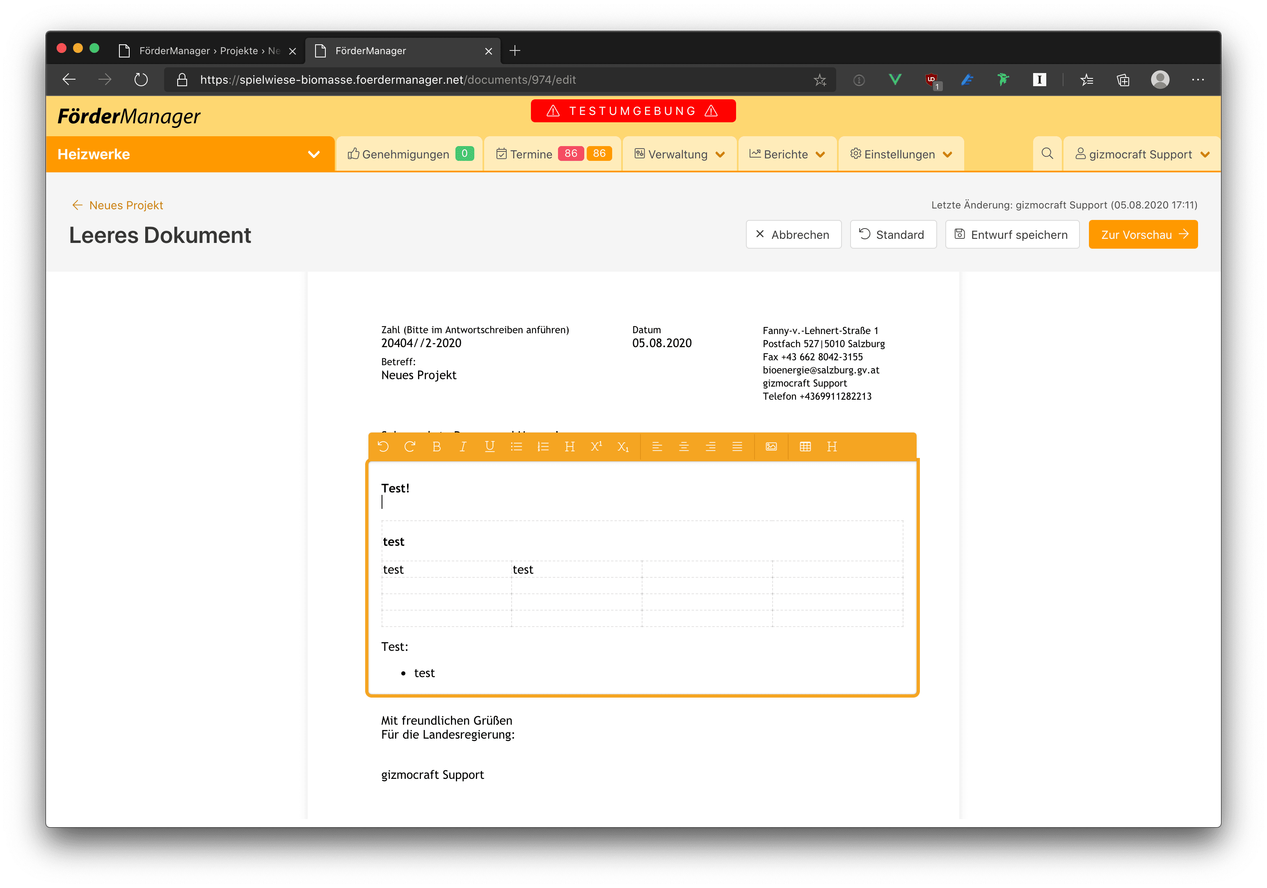Click the green 0 Genehmigungen badge
This screenshot has height=888, width=1267.
[x=464, y=153]
